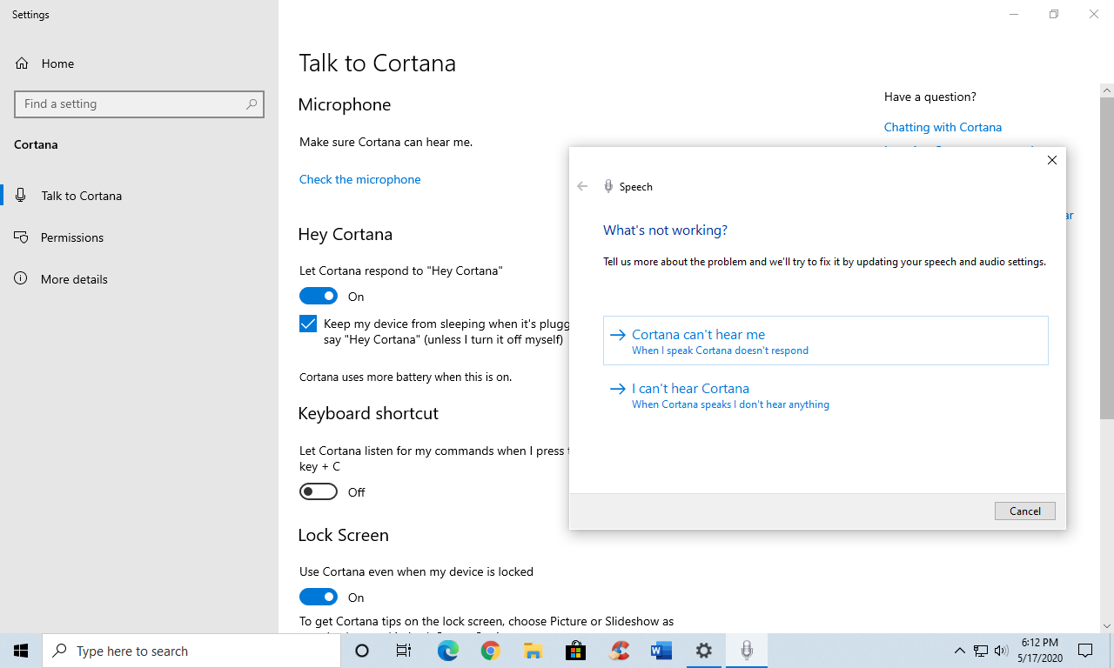Click Cortana uses more battery text

pyautogui.click(x=406, y=377)
